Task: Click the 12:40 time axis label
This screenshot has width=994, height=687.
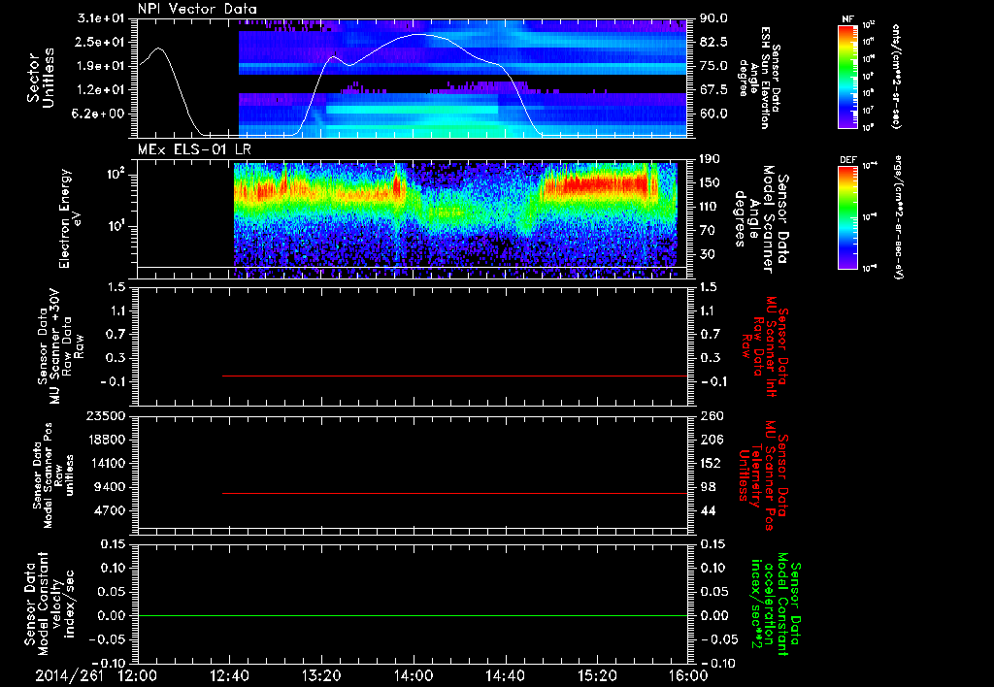Action: [x=230, y=675]
